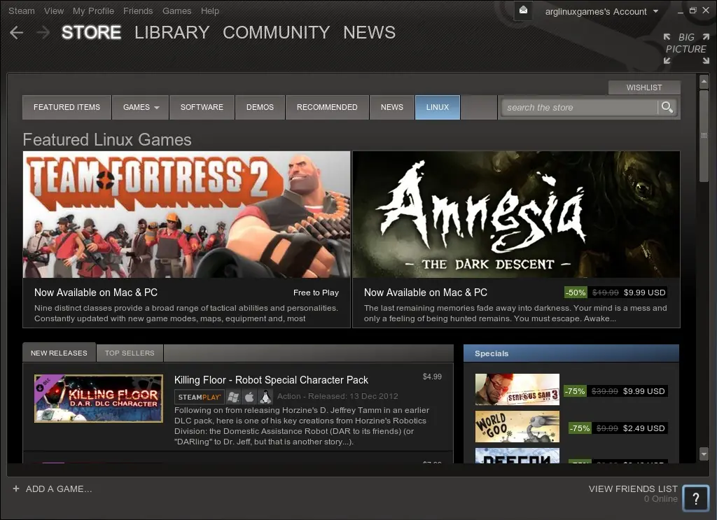Open the store News tab
This screenshot has width=717, height=520.
(392, 107)
